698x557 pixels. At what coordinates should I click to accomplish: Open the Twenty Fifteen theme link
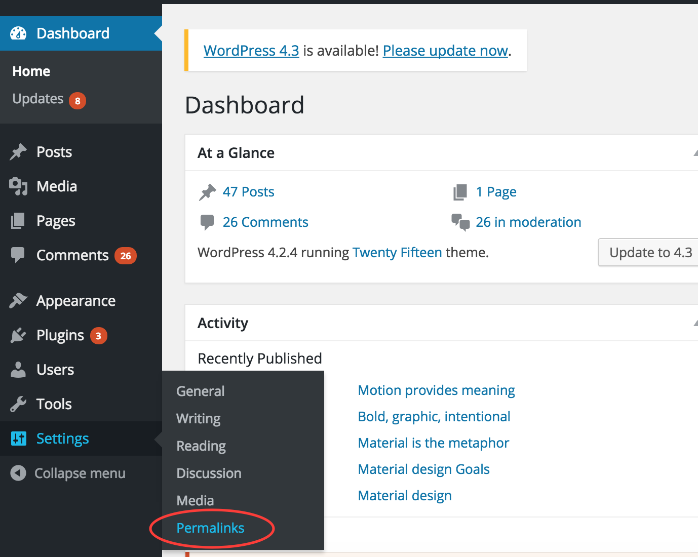(x=397, y=253)
